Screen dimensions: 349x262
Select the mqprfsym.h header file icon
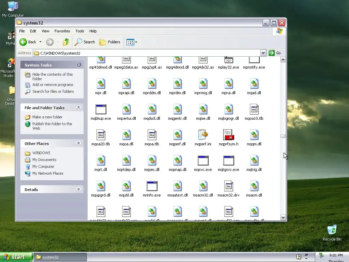[x=228, y=135]
